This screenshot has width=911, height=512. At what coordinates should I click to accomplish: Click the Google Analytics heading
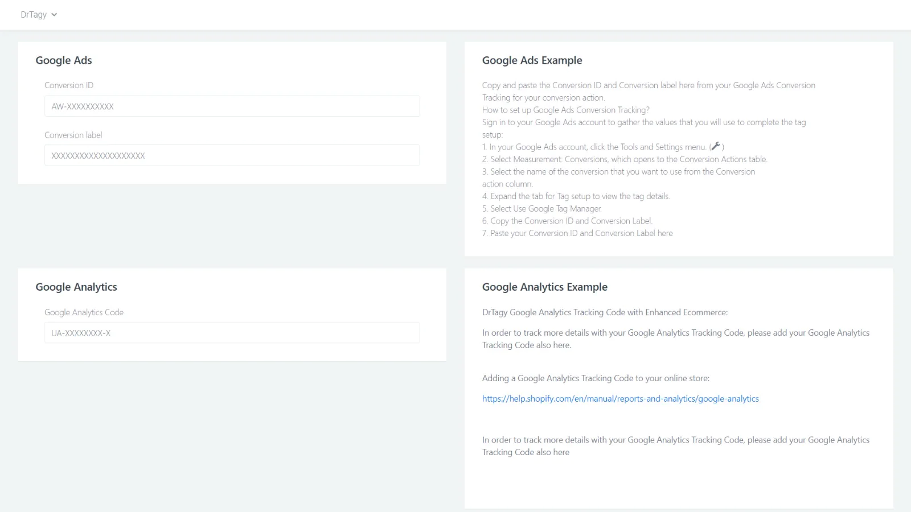[x=76, y=287]
